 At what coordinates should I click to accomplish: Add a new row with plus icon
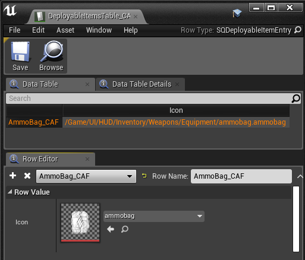(13, 176)
